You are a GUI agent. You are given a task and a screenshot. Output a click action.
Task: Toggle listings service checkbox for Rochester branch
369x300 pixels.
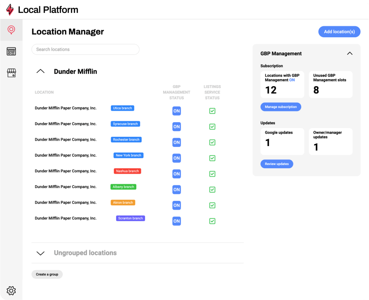[x=212, y=142]
